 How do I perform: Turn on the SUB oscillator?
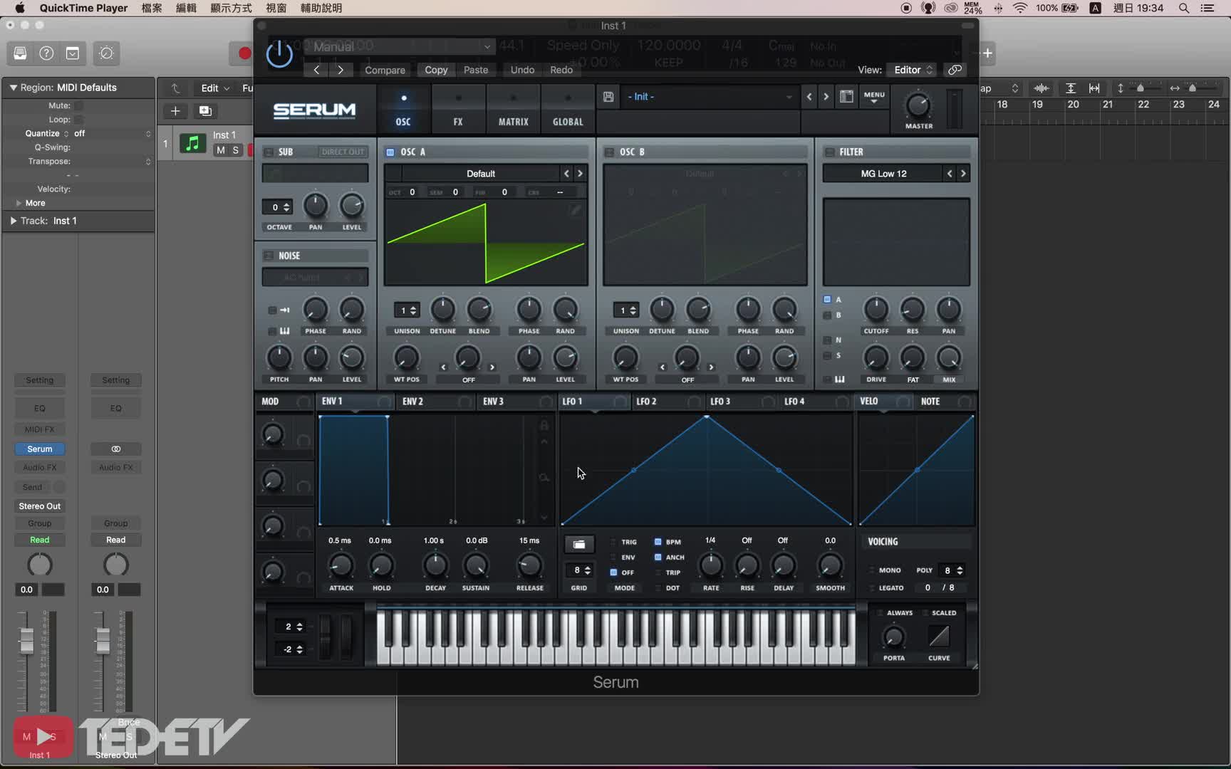pyautogui.click(x=269, y=152)
